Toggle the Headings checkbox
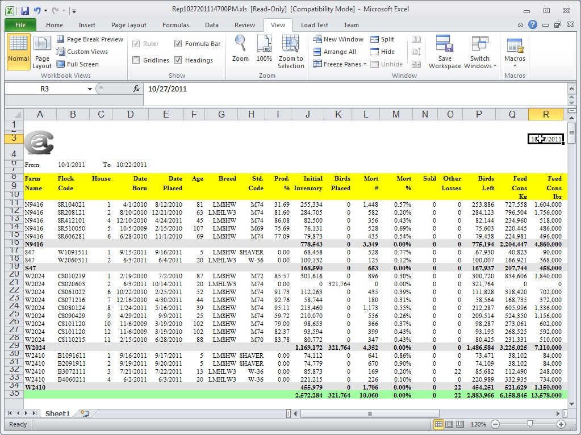 tap(178, 60)
